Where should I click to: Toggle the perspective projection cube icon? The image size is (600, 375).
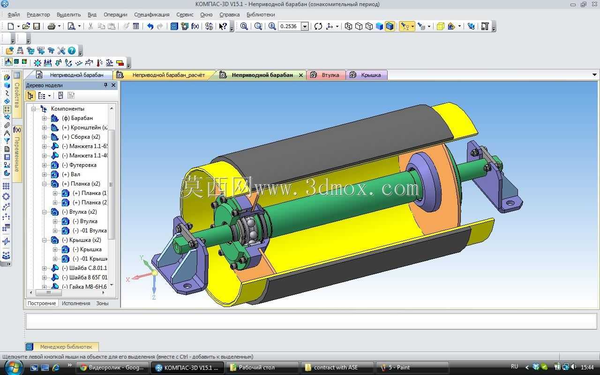coord(440,26)
